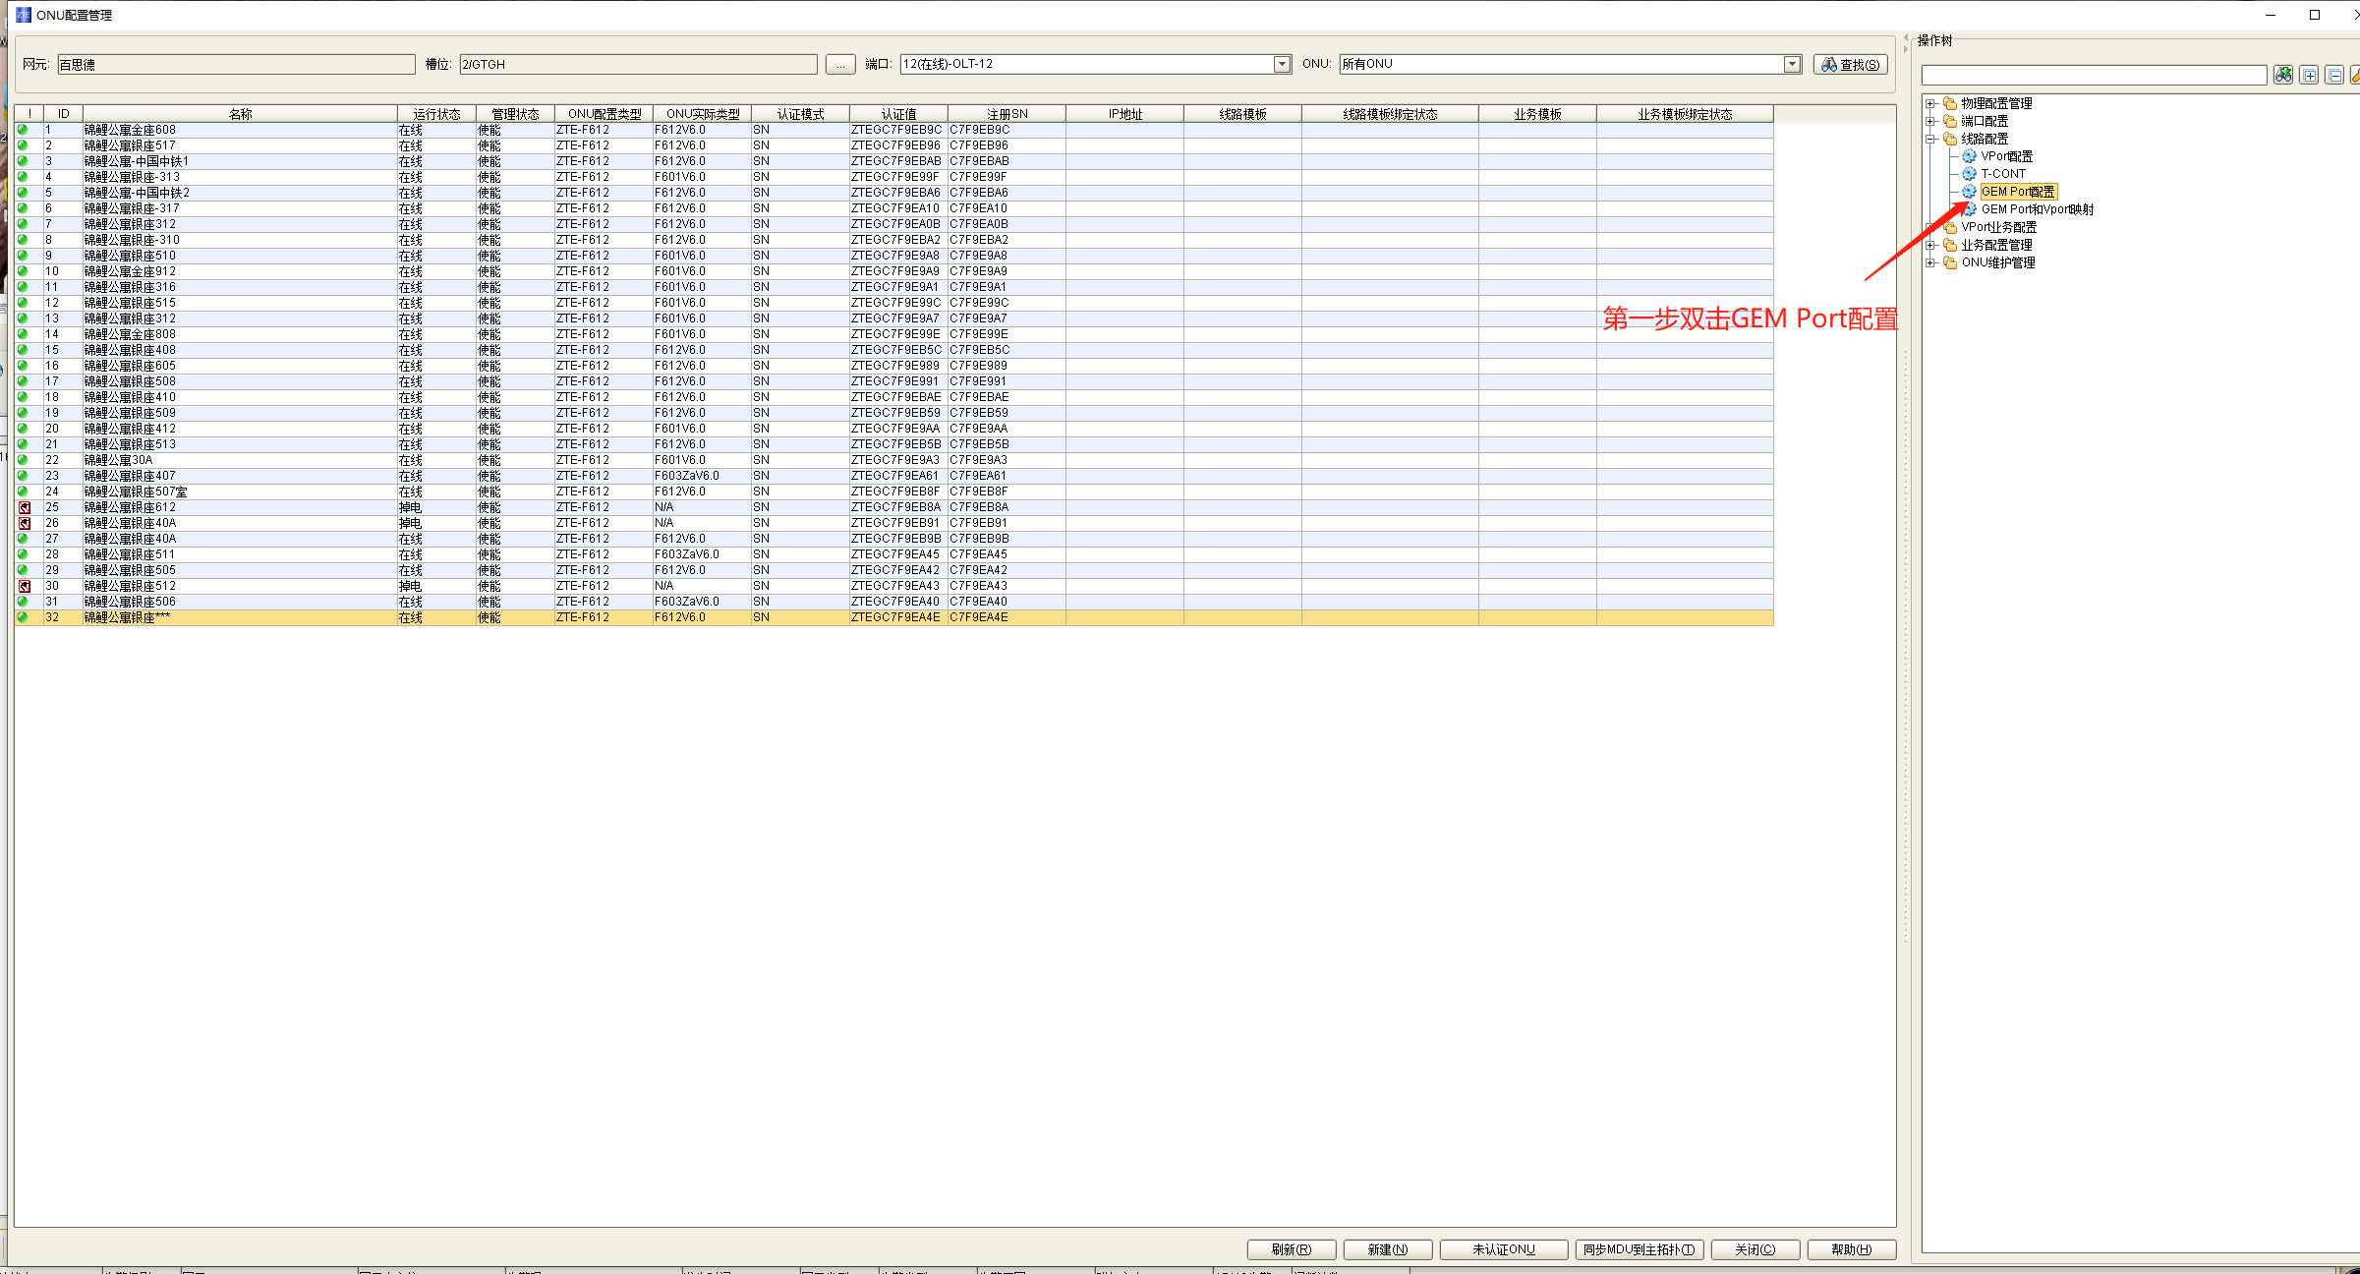Expand the 物理配置管理 tree node
Screen dimensions: 2360x1274
[x=1930, y=103]
